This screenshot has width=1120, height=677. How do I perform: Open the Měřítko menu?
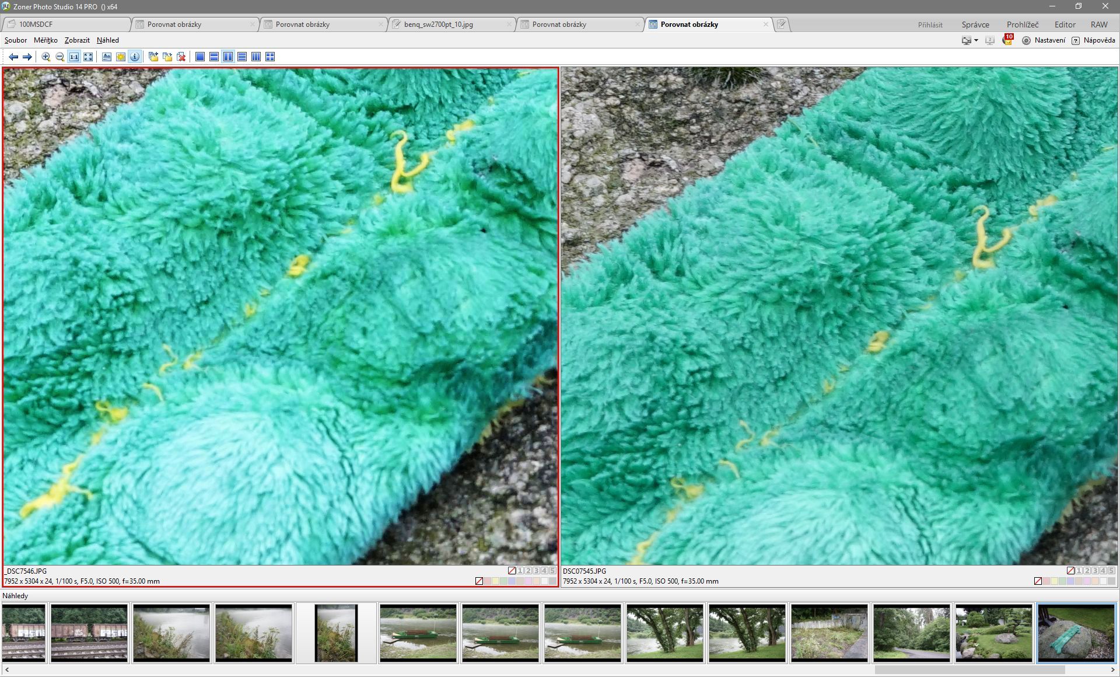pos(45,40)
